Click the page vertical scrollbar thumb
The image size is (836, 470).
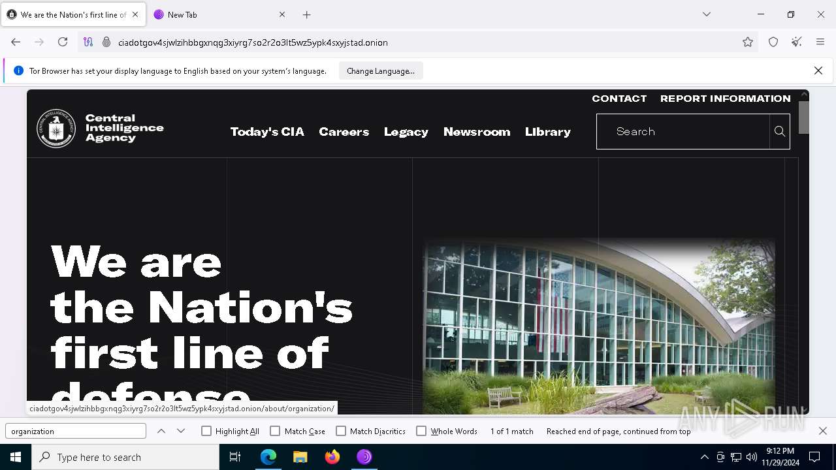(803, 117)
